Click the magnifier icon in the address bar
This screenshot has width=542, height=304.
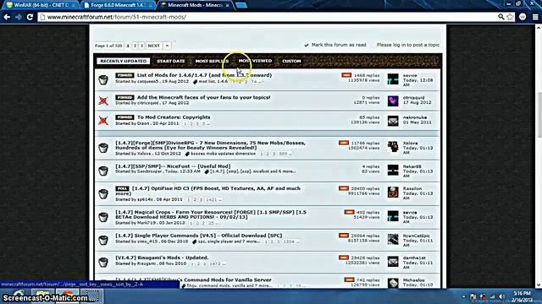(501, 17)
